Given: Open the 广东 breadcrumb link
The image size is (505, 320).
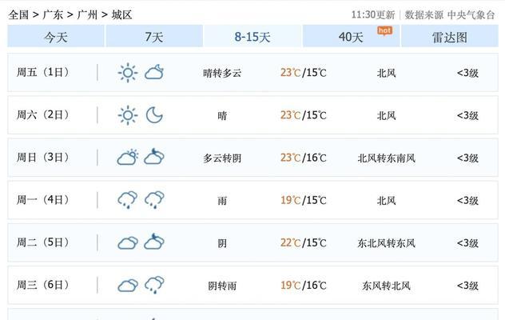Looking at the screenshot, I should point(53,15).
